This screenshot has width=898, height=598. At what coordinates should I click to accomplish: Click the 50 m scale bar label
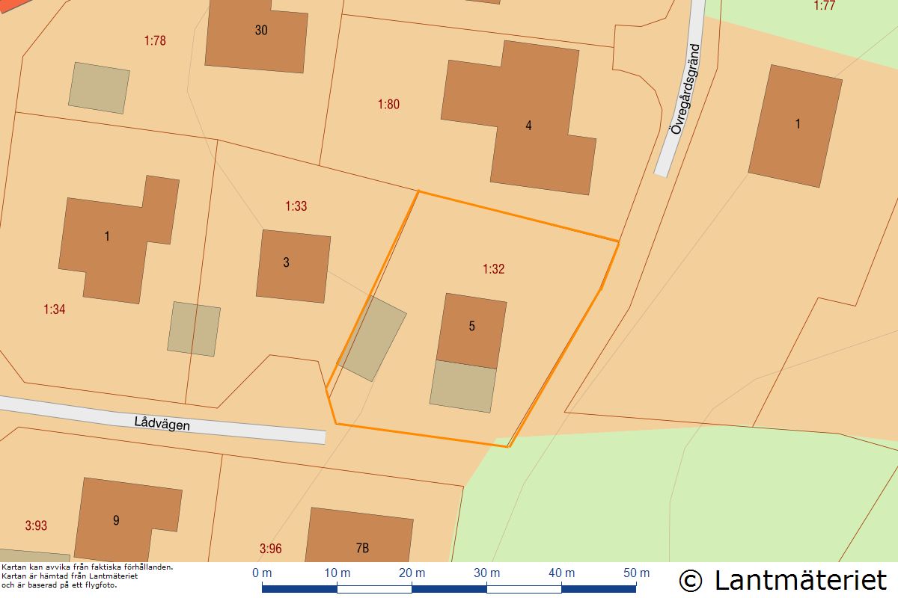click(x=636, y=573)
